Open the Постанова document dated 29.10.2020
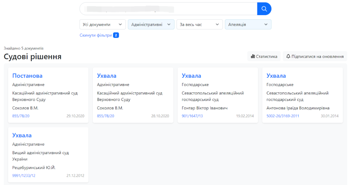 (27, 76)
